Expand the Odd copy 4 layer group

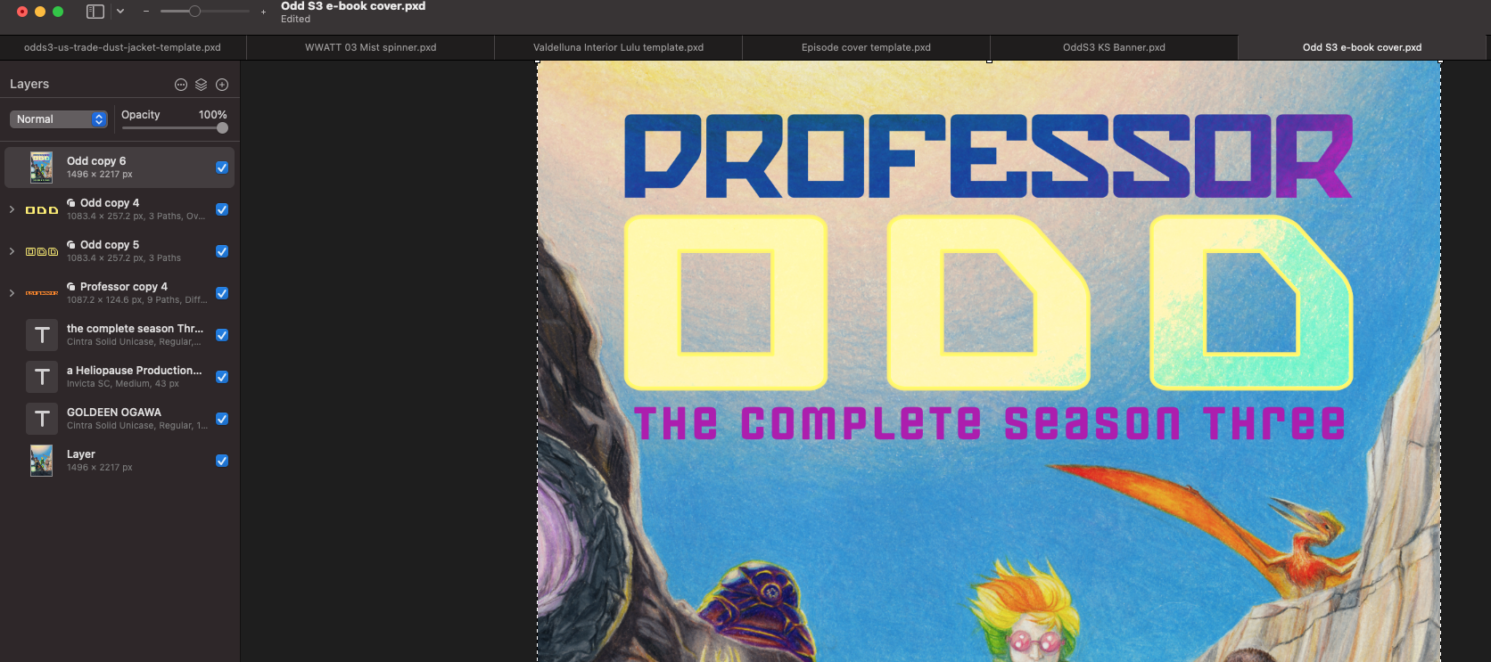[x=12, y=209]
